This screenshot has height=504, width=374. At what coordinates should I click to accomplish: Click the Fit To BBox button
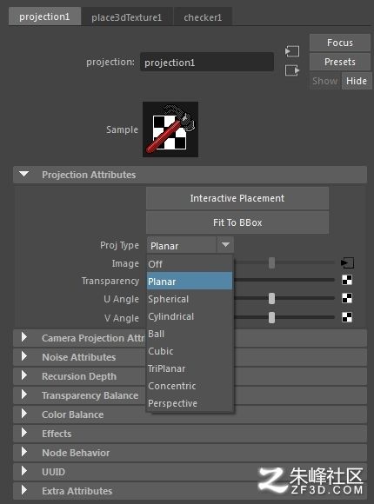click(237, 222)
